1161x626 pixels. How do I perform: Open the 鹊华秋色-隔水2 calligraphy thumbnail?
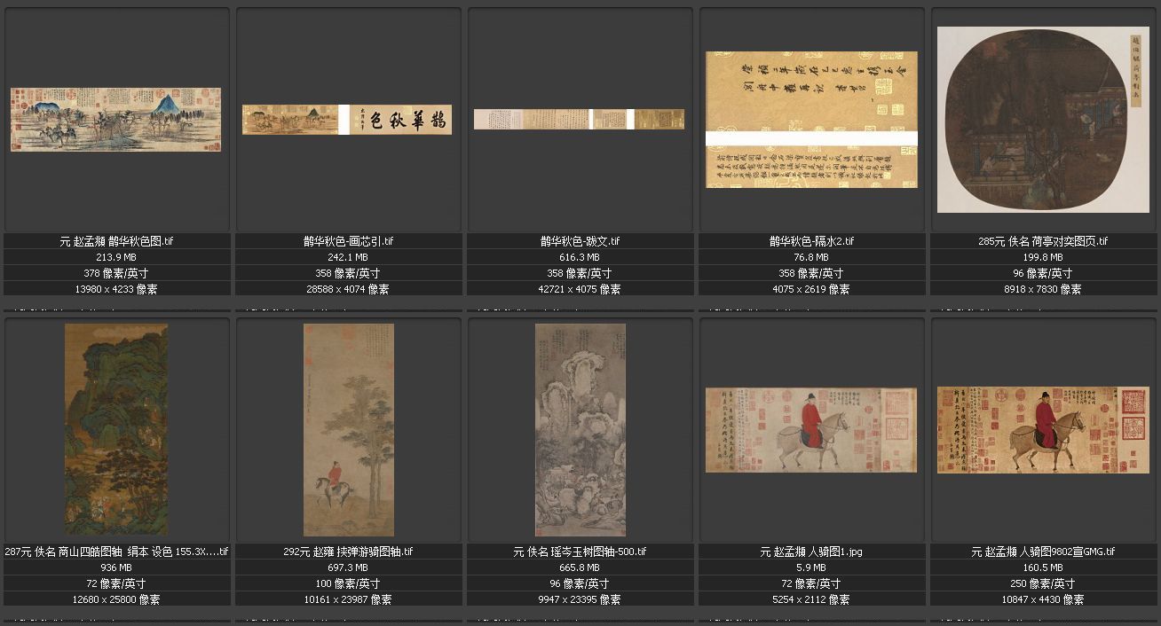pos(811,119)
